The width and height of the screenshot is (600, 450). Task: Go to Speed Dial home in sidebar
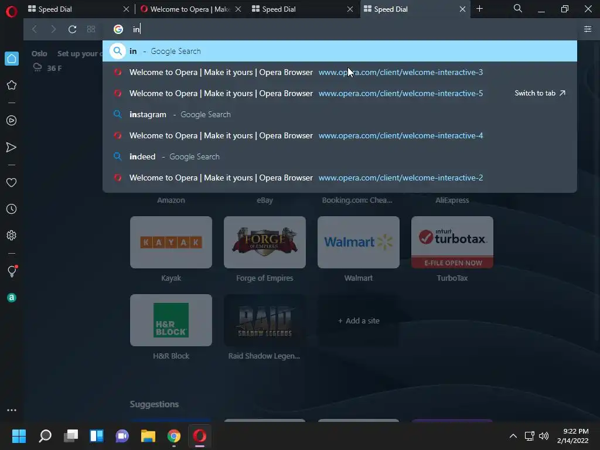point(12,59)
